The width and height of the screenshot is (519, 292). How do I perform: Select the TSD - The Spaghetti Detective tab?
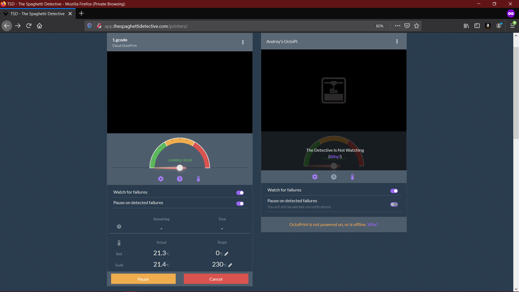(38, 14)
